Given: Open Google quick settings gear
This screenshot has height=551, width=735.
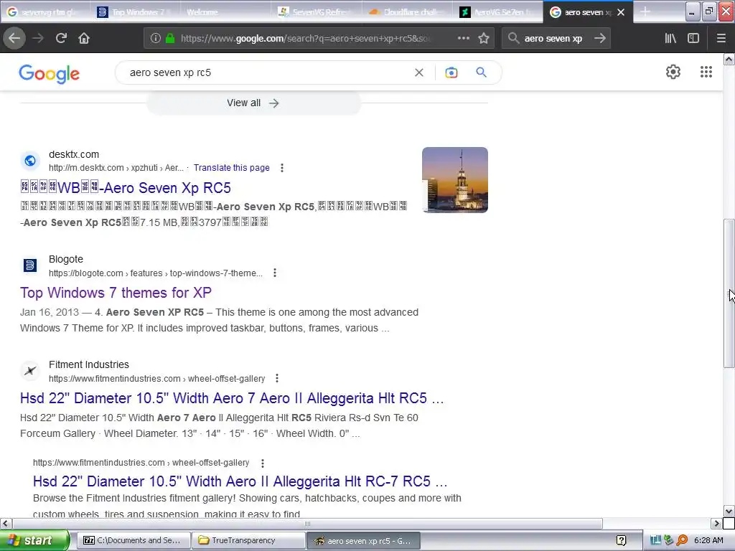Looking at the screenshot, I should (673, 72).
